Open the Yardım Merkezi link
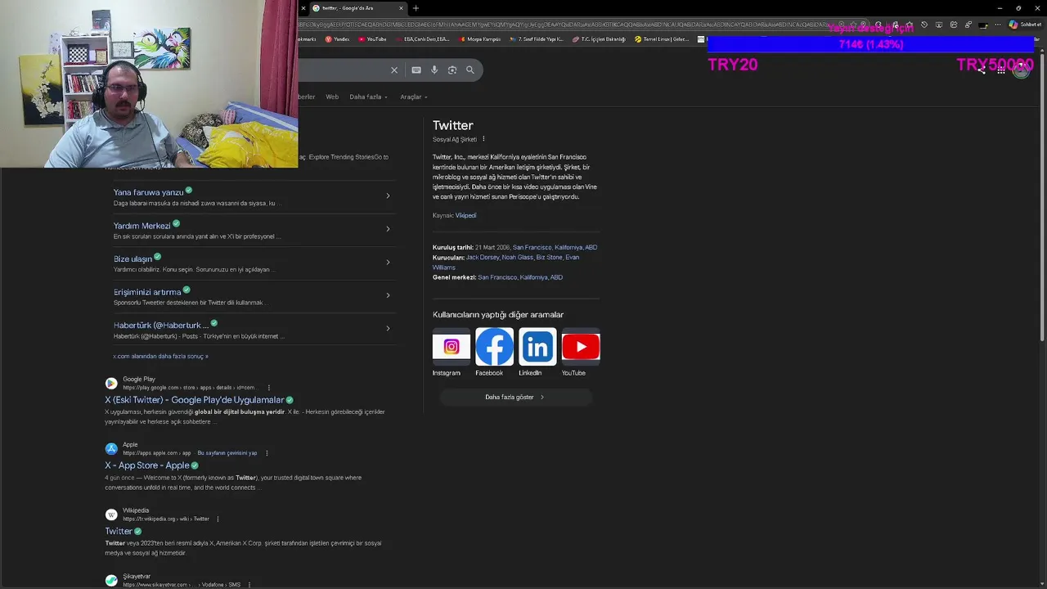Screen dimensions: 1047x589 pos(142,226)
